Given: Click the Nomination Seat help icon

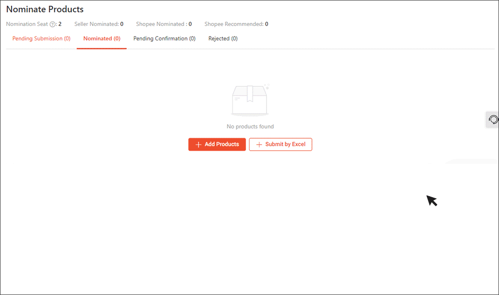Looking at the screenshot, I should (53, 24).
